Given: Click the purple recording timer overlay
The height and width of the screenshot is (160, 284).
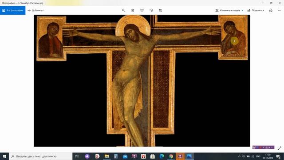Looking at the screenshot, I should (264, 148).
